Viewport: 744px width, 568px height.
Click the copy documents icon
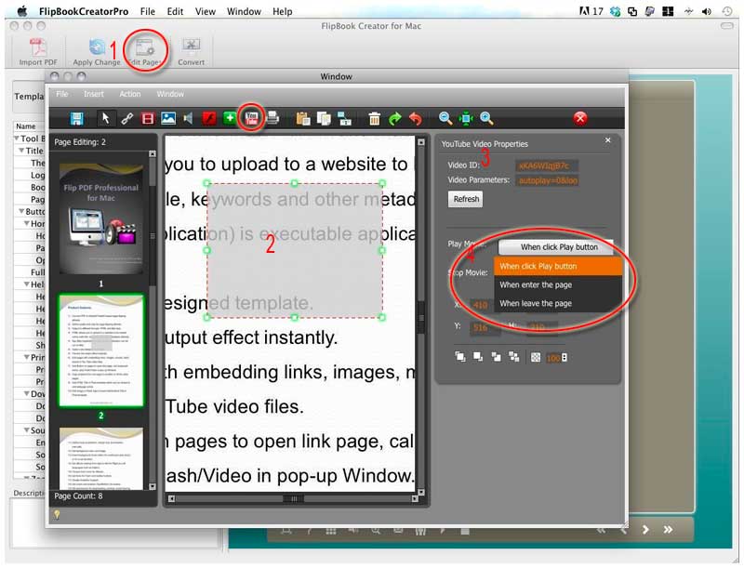pyautogui.click(x=324, y=118)
